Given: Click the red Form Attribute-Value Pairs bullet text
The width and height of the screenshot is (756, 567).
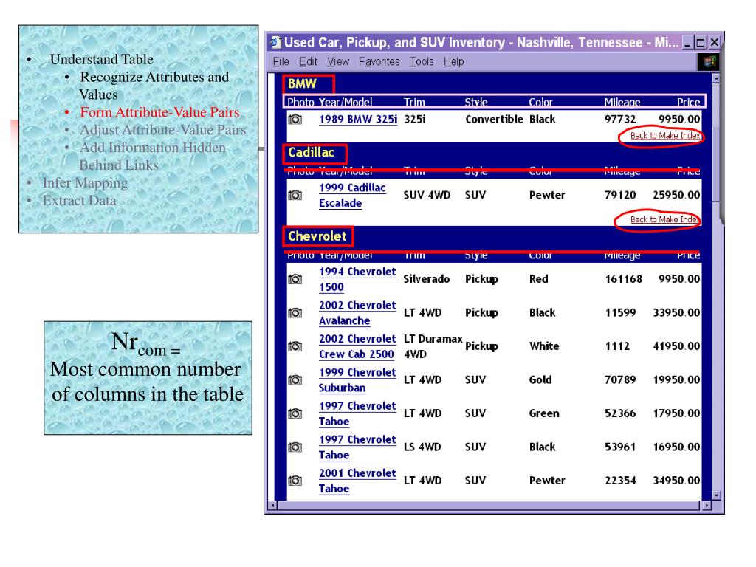Looking at the screenshot, I should (159, 112).
